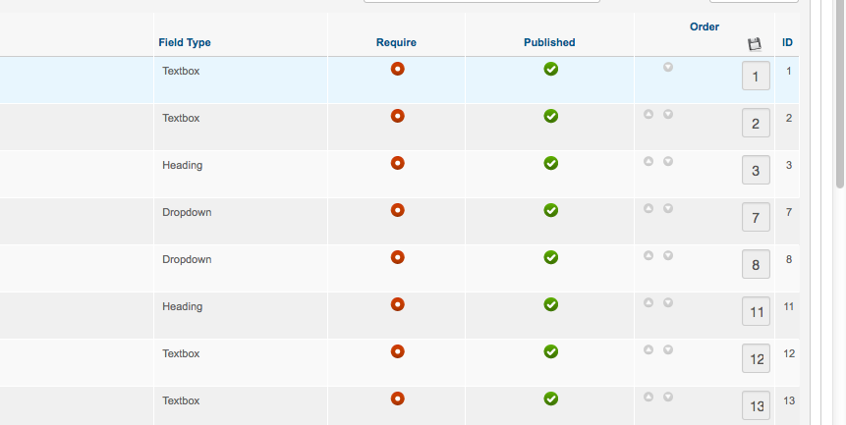Move the row with ID 13 up
This screenshot has width=846, height=425.
point(649,398)
